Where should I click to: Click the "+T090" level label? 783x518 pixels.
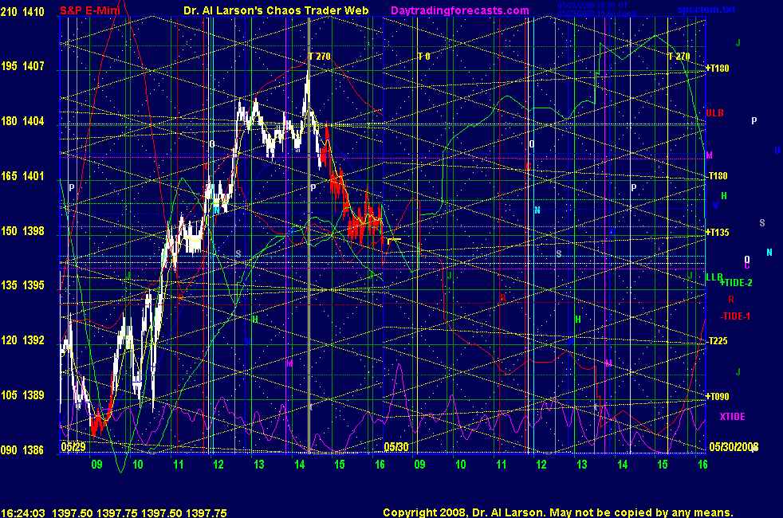[x=717, y=397]
